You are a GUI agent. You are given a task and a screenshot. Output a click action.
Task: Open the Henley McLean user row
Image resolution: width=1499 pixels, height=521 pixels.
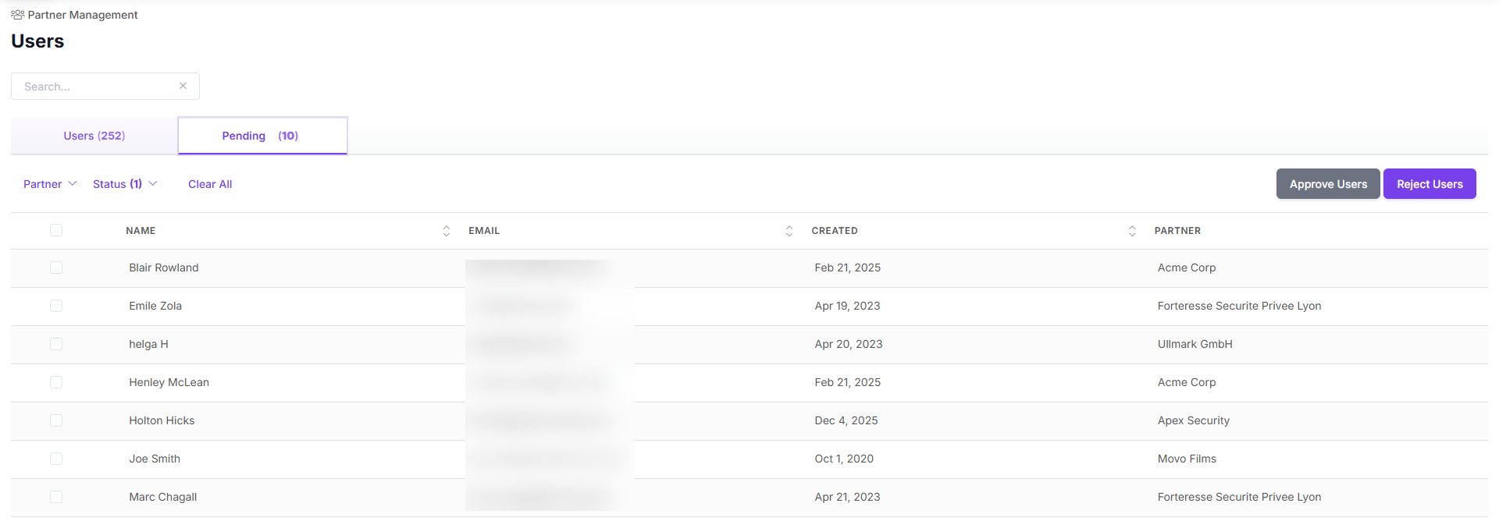pyautogui.click(x=749, y=382)
